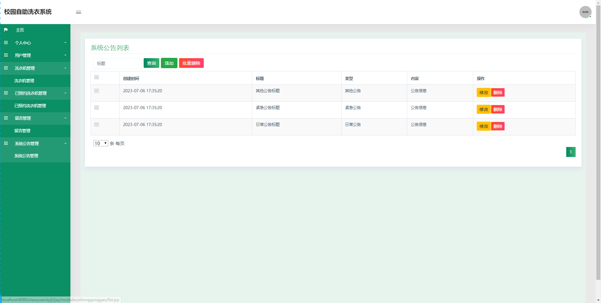Click the grid icon beside 个人中心
This screenshot has width=601, height=303.
(6, 43)
